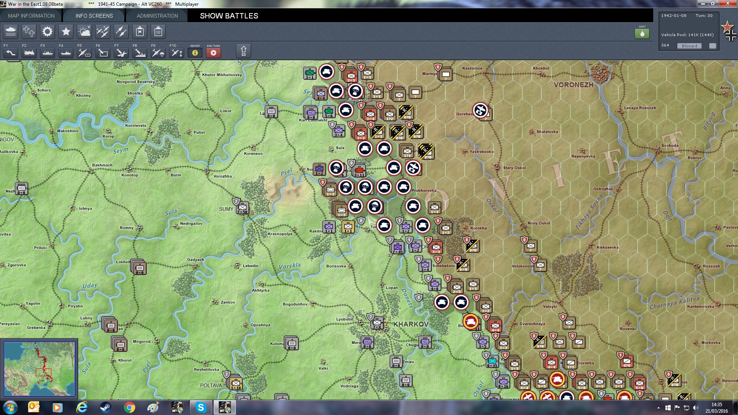Click the blank square button beside Blizzard
Screen dimensions: 738x415
coord(713,46)
